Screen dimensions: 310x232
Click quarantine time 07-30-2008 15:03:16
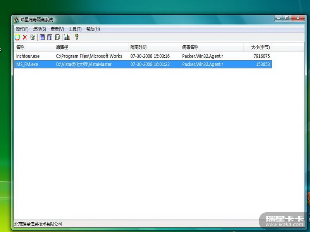[150, 56]
